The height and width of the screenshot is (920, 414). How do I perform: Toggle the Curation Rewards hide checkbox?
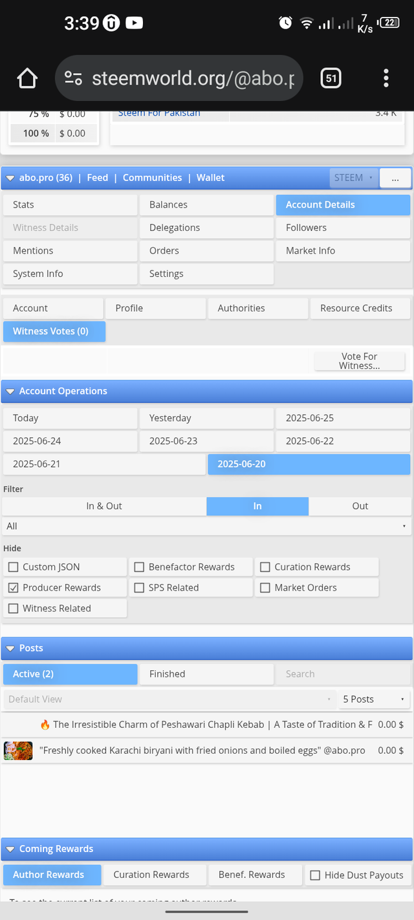click(265, 567)
